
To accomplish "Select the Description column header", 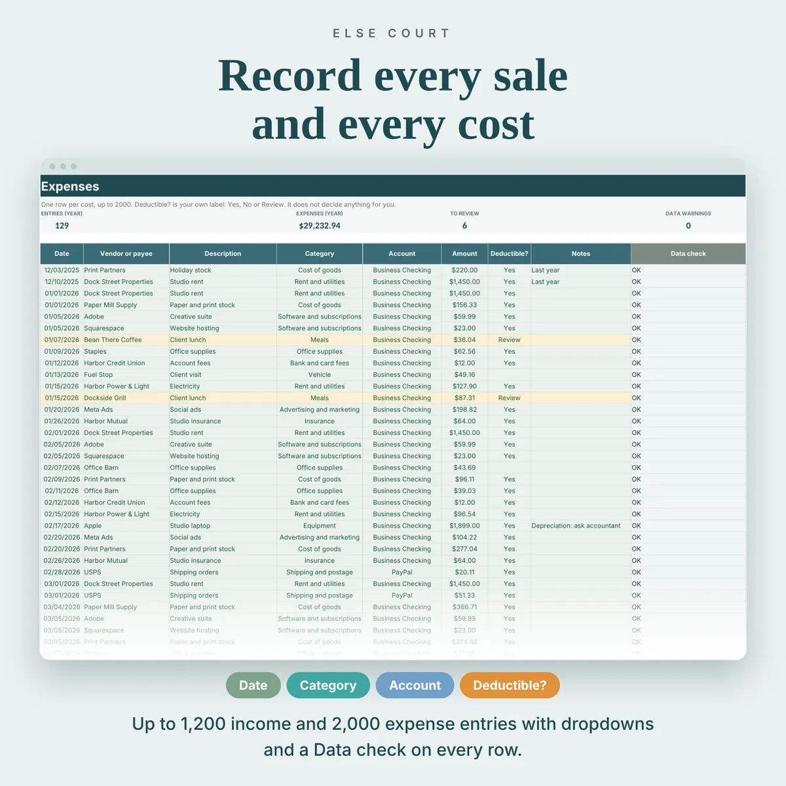I will [x=223, y=253].
